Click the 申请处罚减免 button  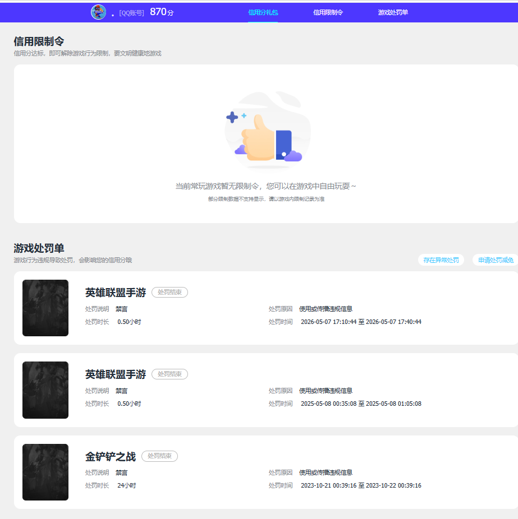(x=496, y=260)
